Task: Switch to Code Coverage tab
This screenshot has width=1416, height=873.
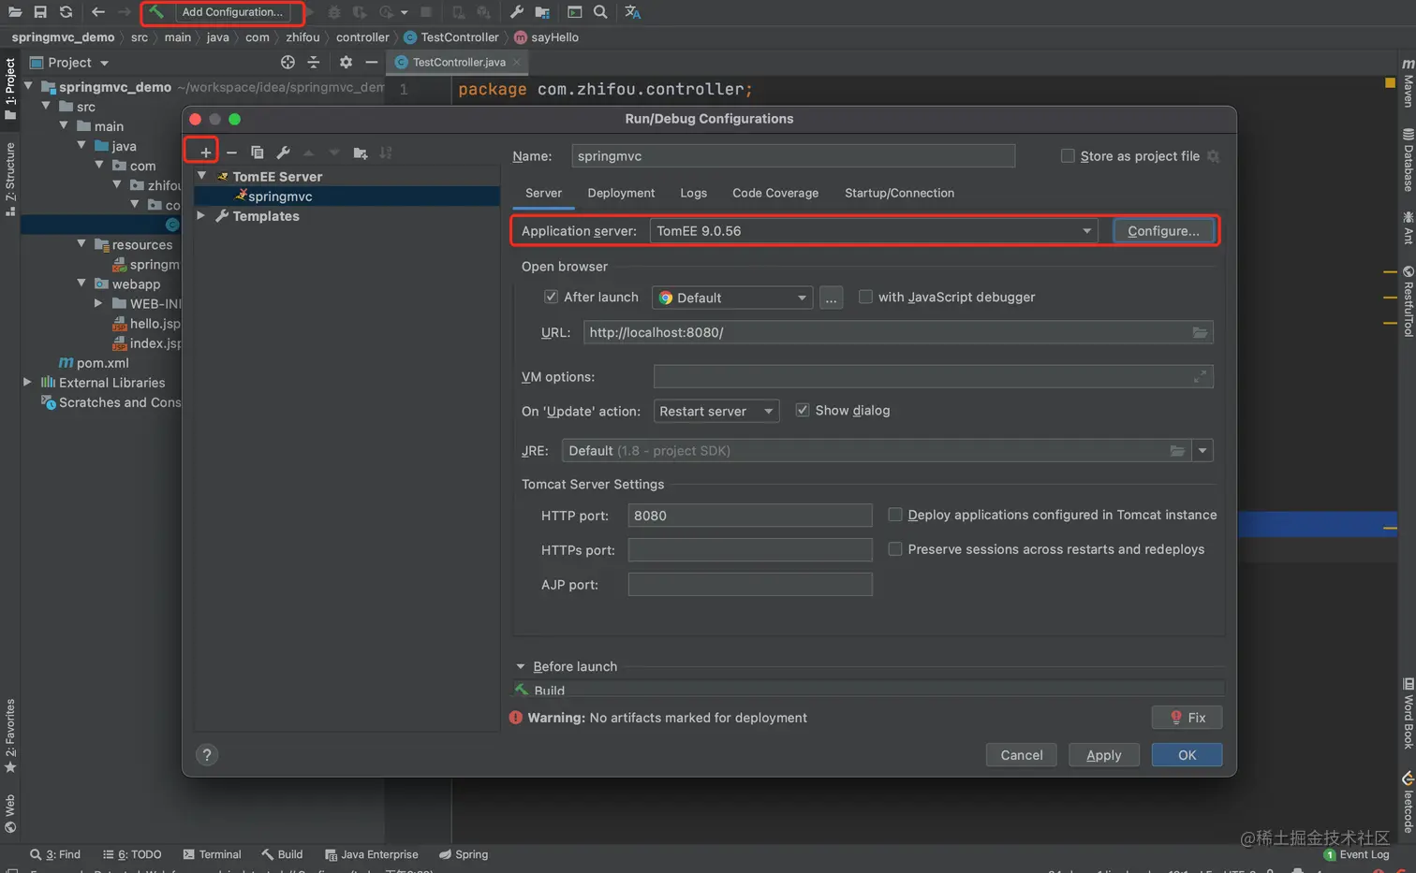Action: [775, 193]
